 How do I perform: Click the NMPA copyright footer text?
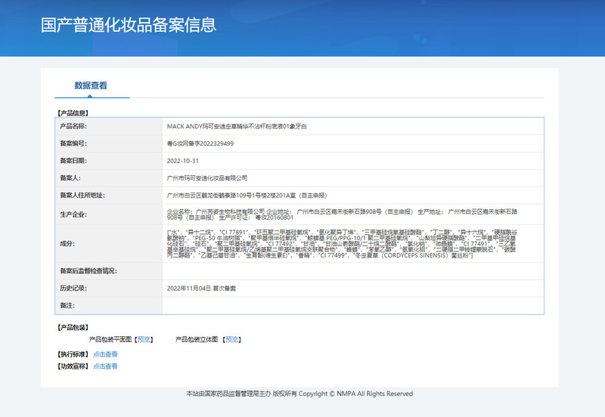click(299, 394)
